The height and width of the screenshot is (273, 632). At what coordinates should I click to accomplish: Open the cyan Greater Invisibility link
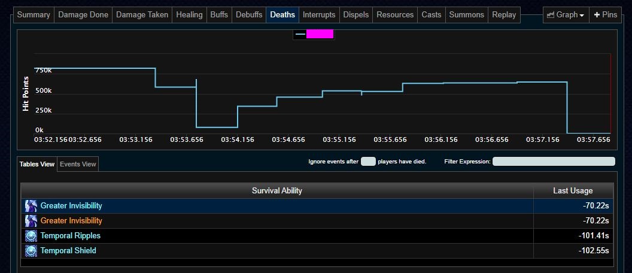71,206
